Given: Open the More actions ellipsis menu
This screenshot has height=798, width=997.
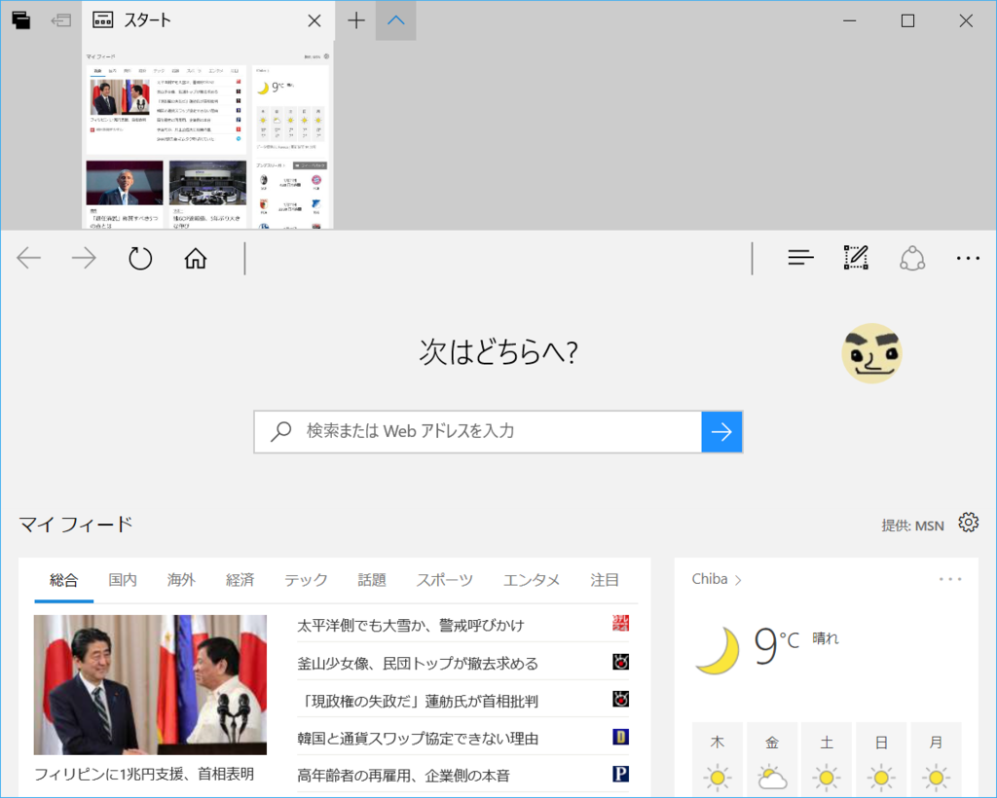Looking at the screenshot, I should click(968, 258).
